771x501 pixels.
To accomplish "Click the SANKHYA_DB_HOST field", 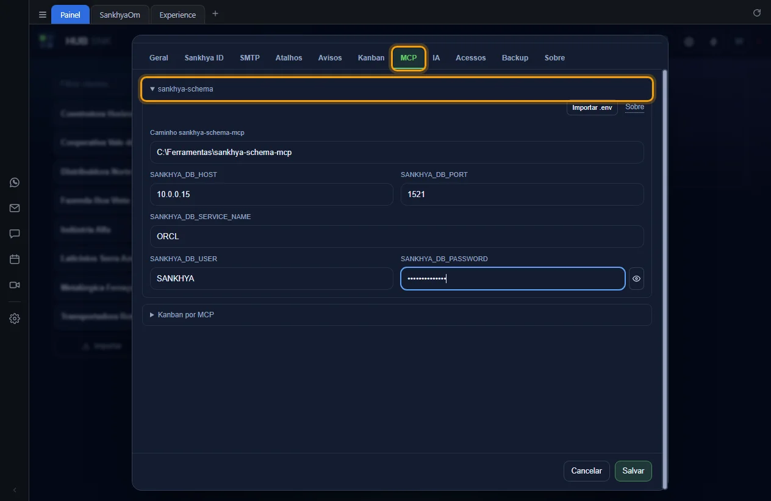I will tap(271, 194).
